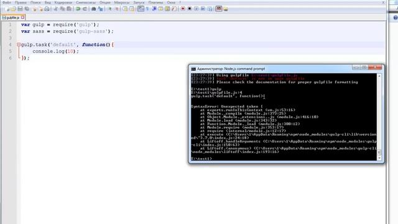Screen dimensions: 398x224
Task: Open the user defined language icon
Action: (160, 9)
